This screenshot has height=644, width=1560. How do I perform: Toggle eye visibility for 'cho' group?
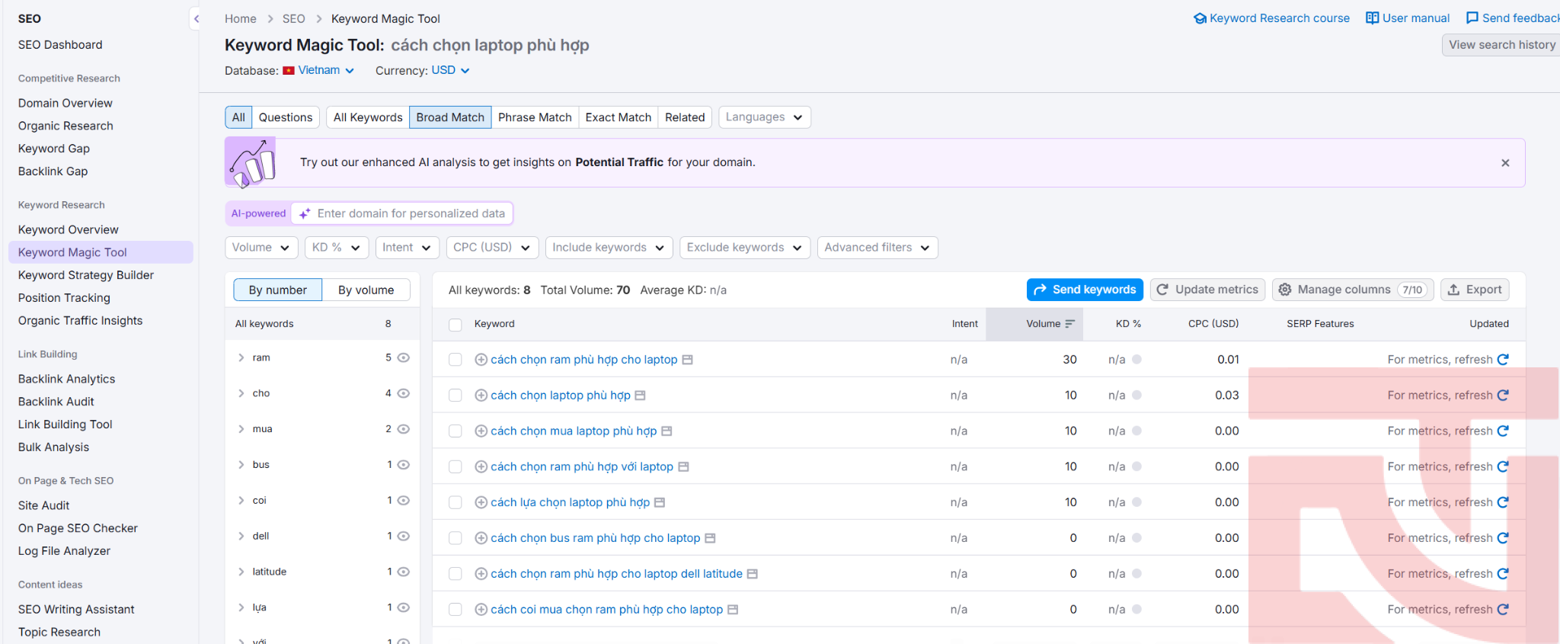[x=404, y=393]
